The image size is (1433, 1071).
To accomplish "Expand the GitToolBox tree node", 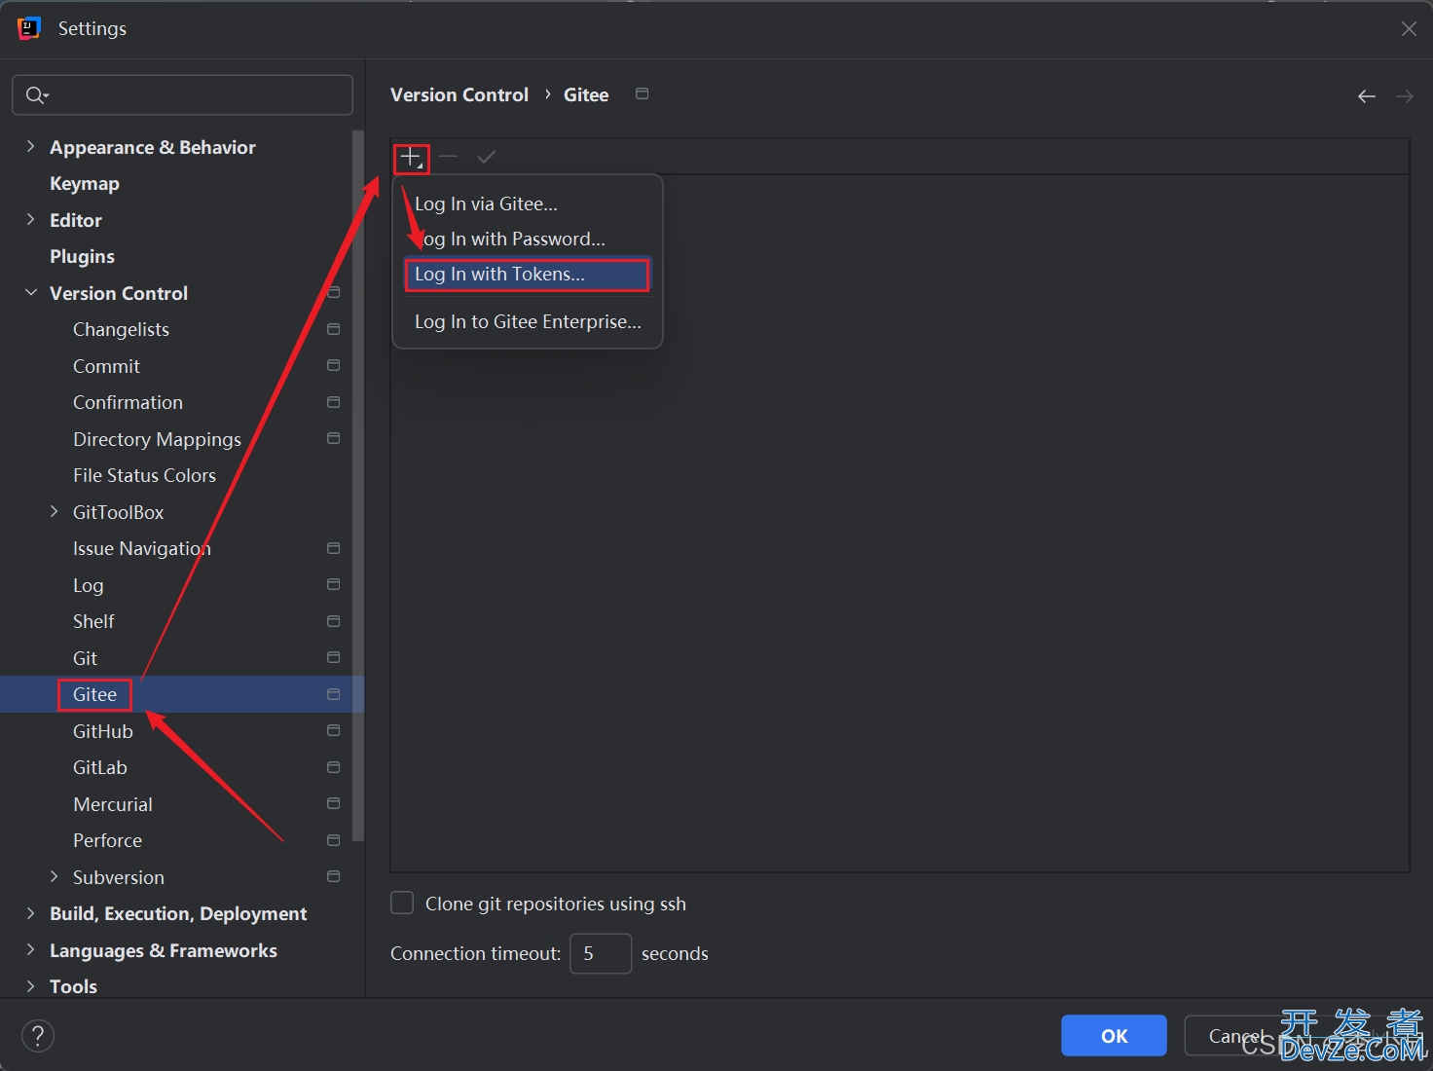I will click(x=55, y=512).
